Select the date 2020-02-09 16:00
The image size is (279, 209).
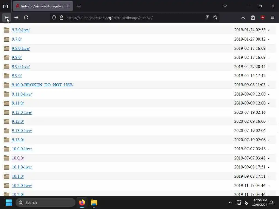(250, 121)
